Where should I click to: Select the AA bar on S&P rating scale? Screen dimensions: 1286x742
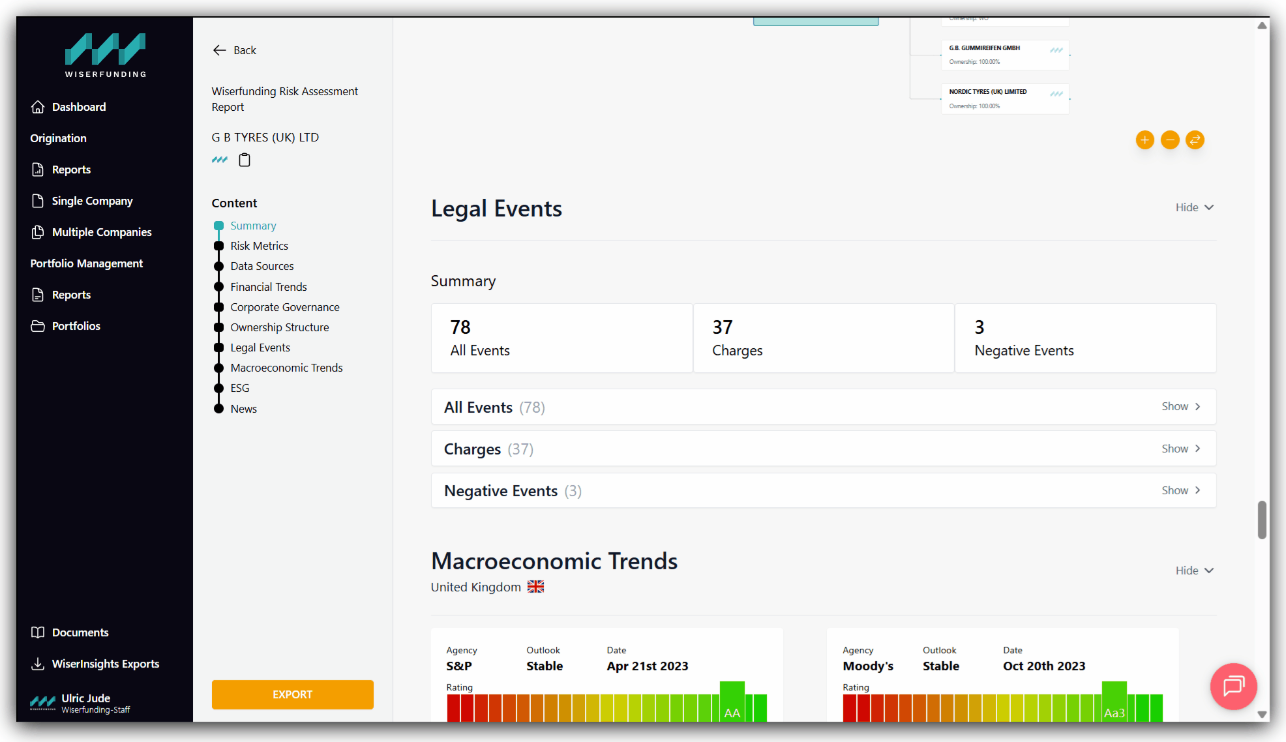point(732,701)
